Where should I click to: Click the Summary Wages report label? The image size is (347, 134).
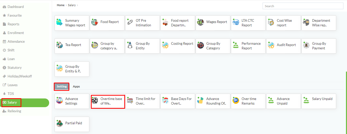[x=75, y=23]
